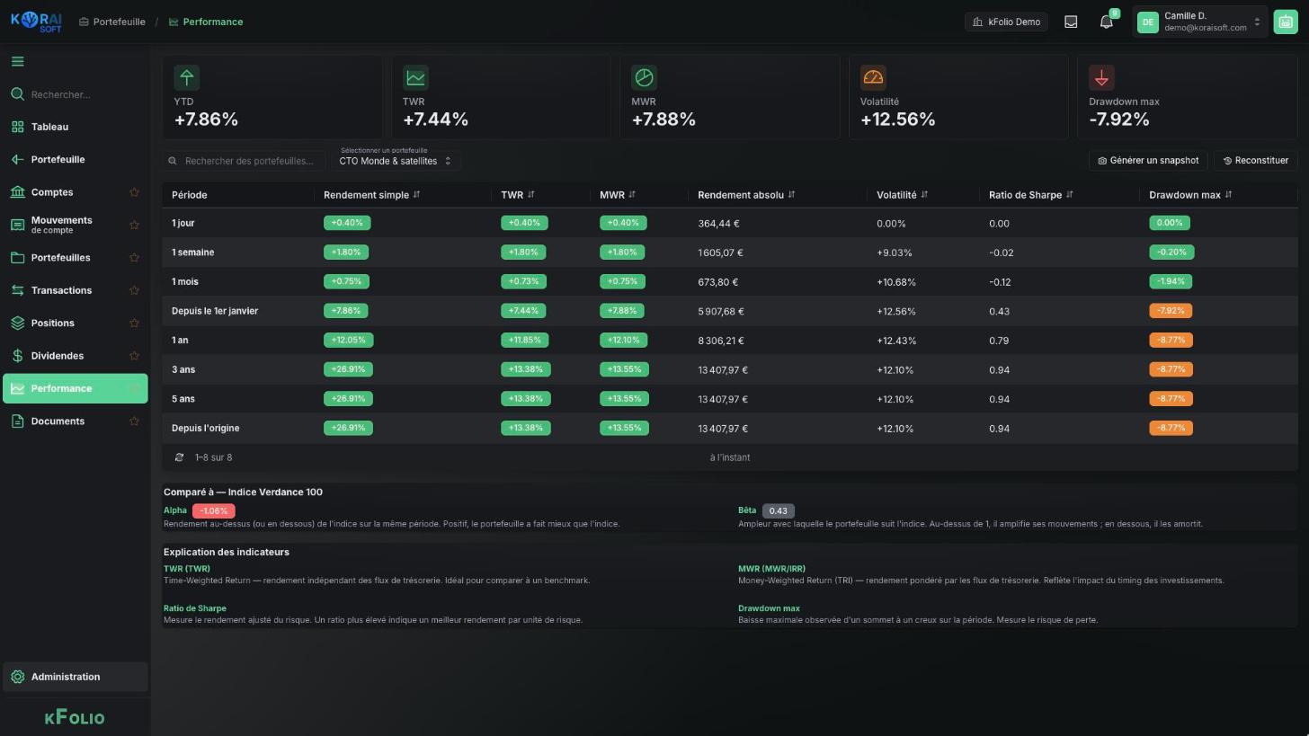Click the TWR chart icon
Image resolution: width=1309 pixels, height=736 pixels.
[415, 77]
